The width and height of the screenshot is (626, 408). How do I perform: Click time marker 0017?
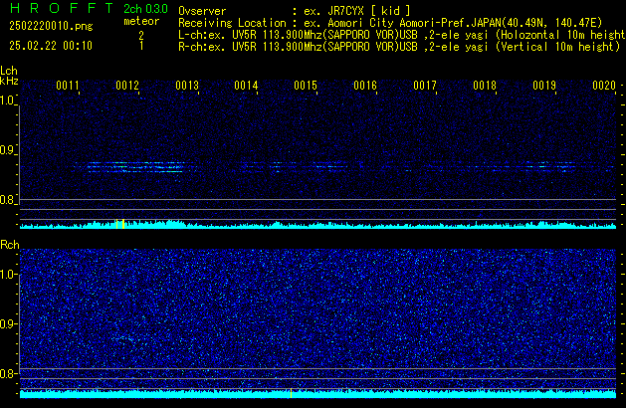pos(425,86)
